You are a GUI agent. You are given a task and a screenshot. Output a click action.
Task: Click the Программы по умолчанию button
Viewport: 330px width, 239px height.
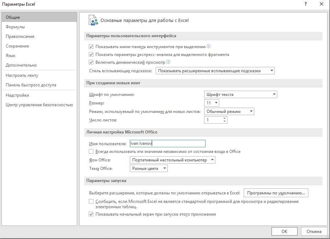[276, 193]
